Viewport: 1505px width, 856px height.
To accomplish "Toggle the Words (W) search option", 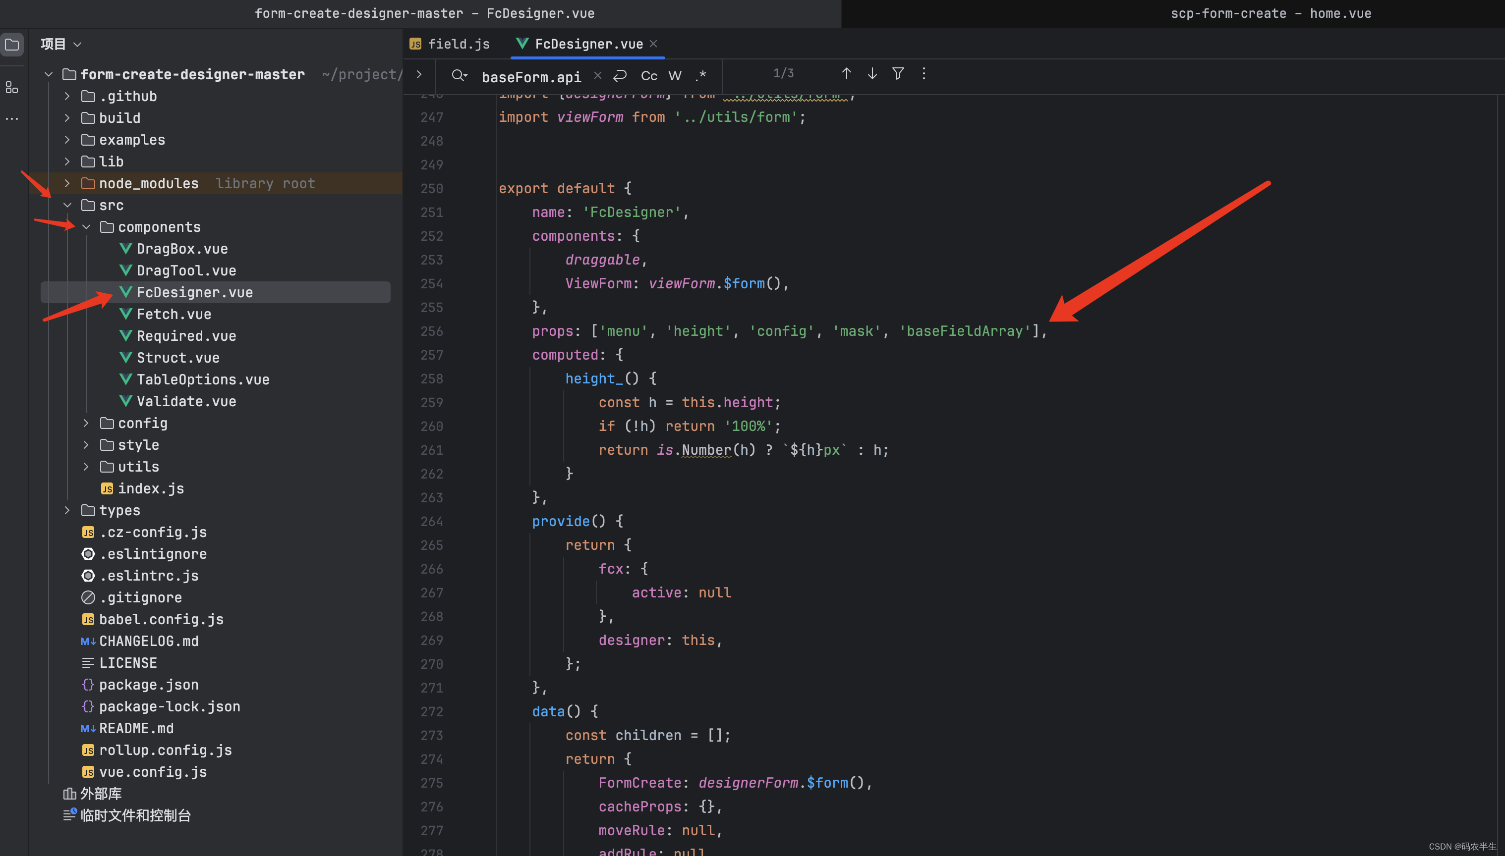I will click(x=675, y=76).
